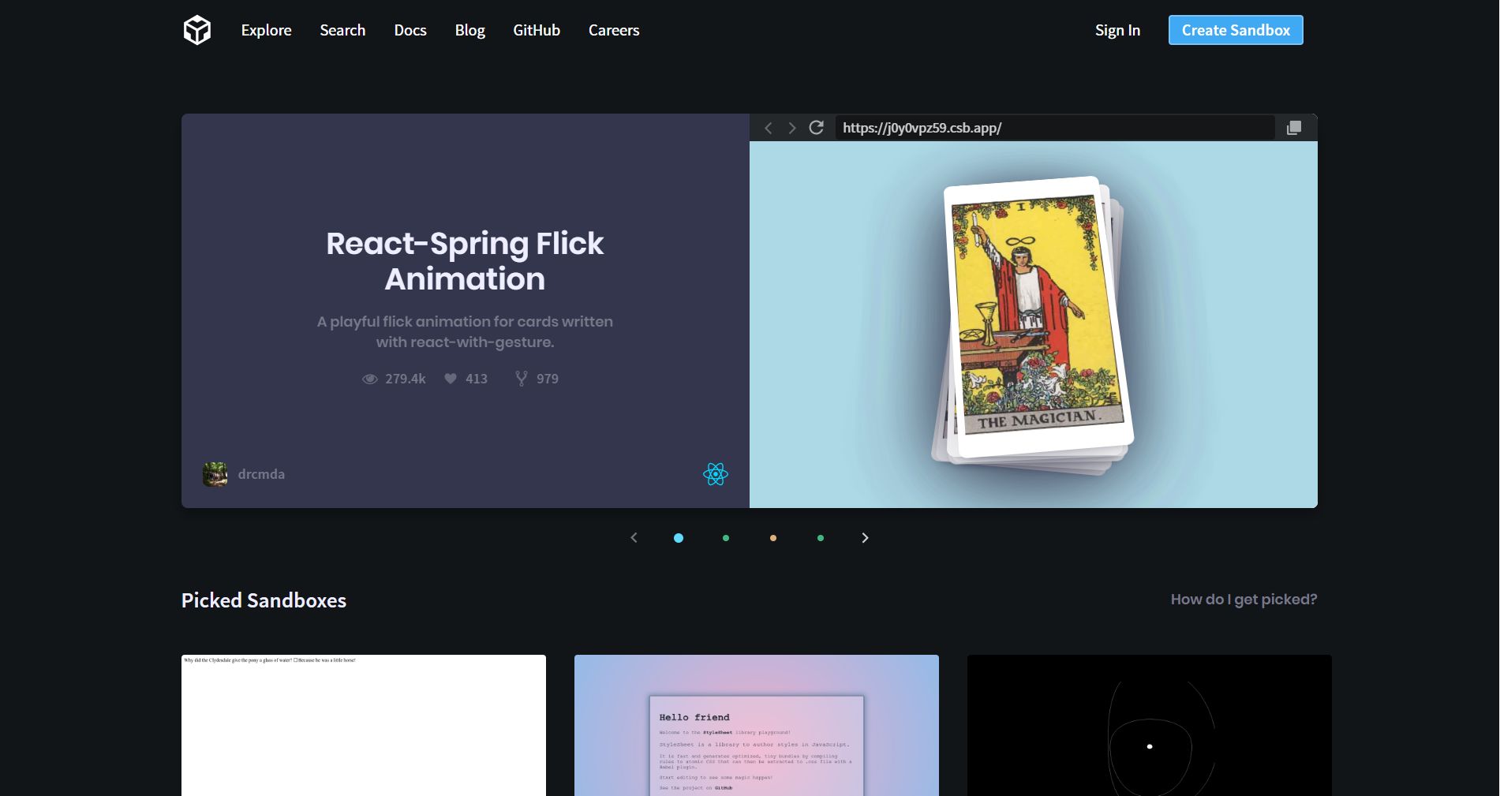The image size is (1500, 796).
Task: Open the black circle animation sandbox thumbnail
Action: [x=1150, y=726]
